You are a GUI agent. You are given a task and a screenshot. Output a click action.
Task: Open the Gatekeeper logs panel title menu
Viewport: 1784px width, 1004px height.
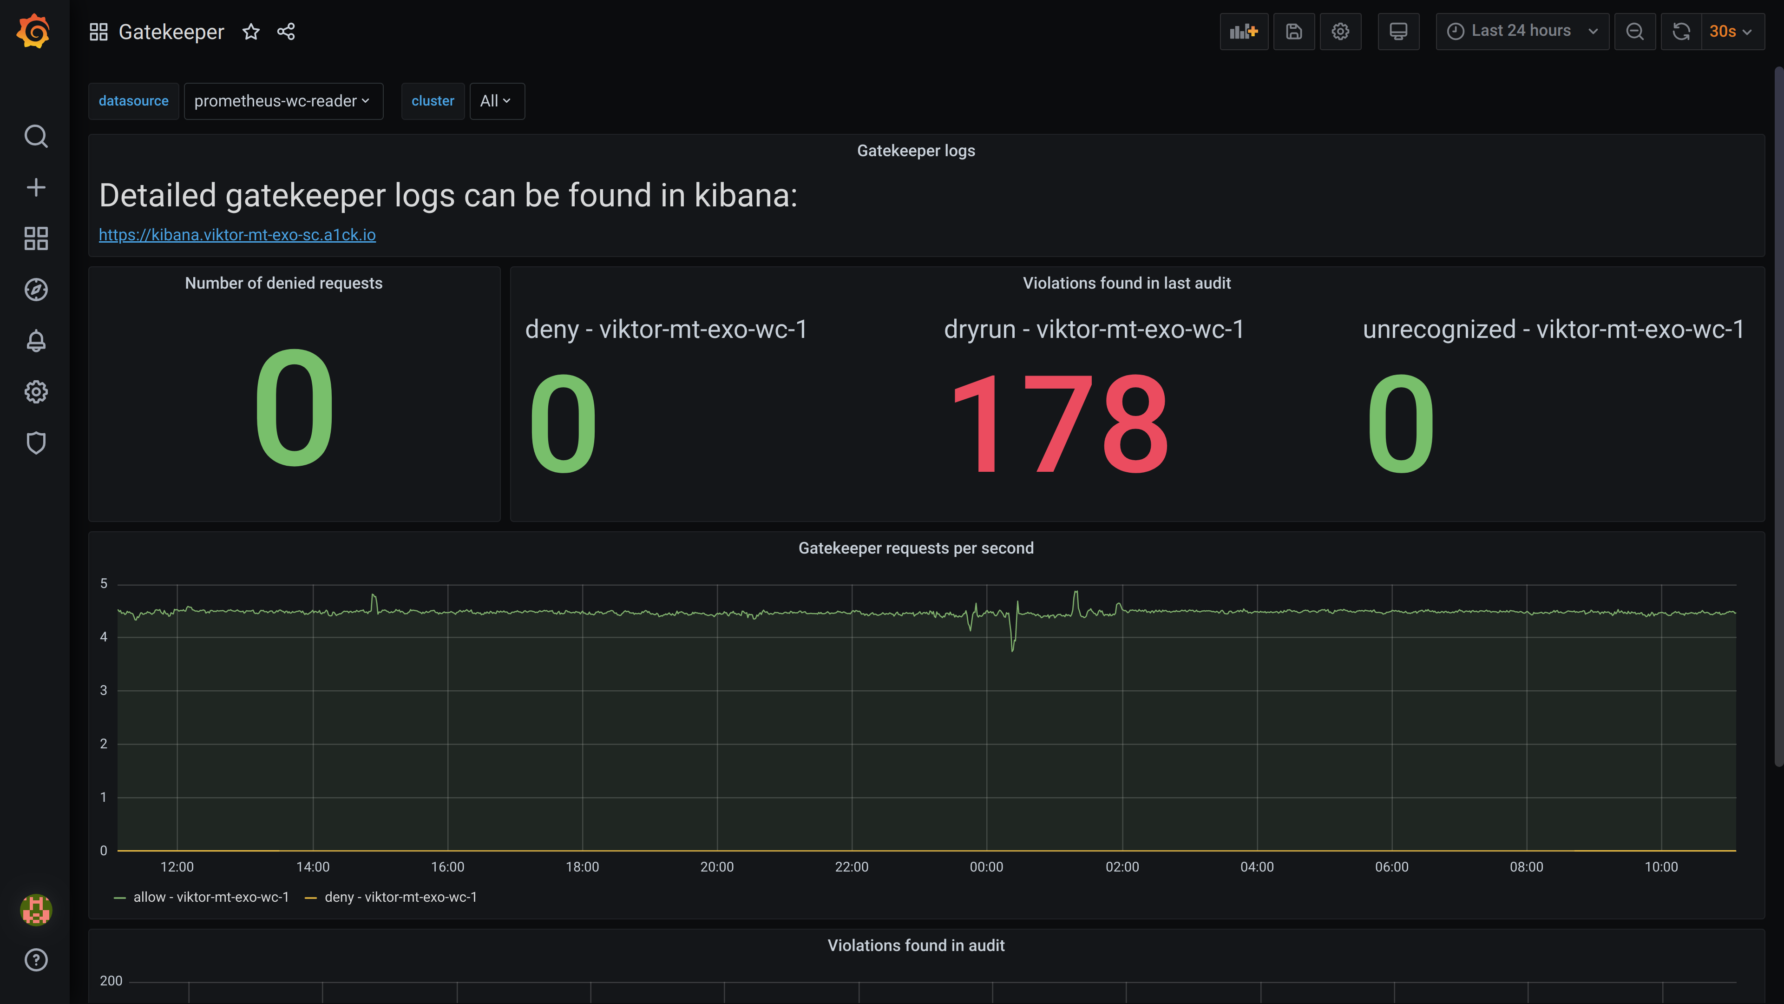916,151
